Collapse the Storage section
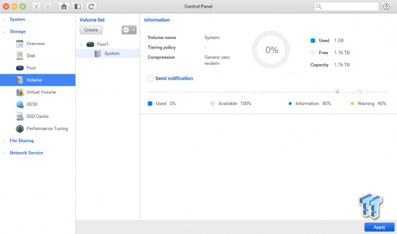 [4, 31]
